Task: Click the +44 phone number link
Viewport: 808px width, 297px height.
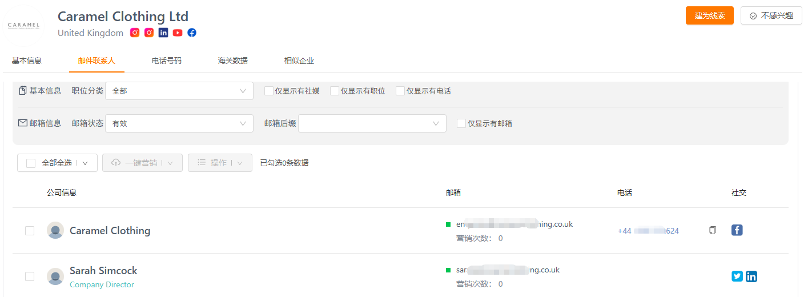Action: click(x=648, y=231)
